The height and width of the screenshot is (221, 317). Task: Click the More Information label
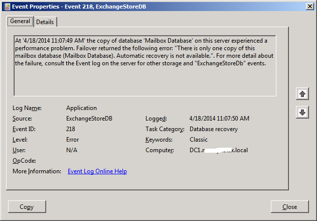tap(37, 171)
